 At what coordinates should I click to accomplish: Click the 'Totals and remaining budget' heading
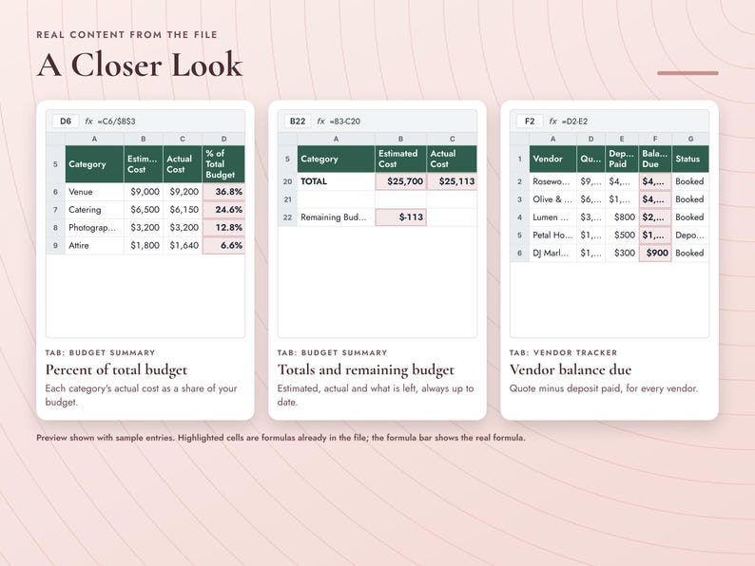pyautogui.click(x=365, y=369)
